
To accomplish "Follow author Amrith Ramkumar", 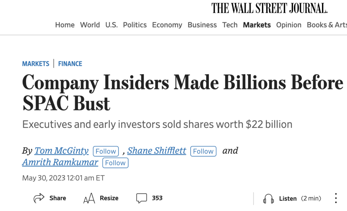I will tap(115, 163).
